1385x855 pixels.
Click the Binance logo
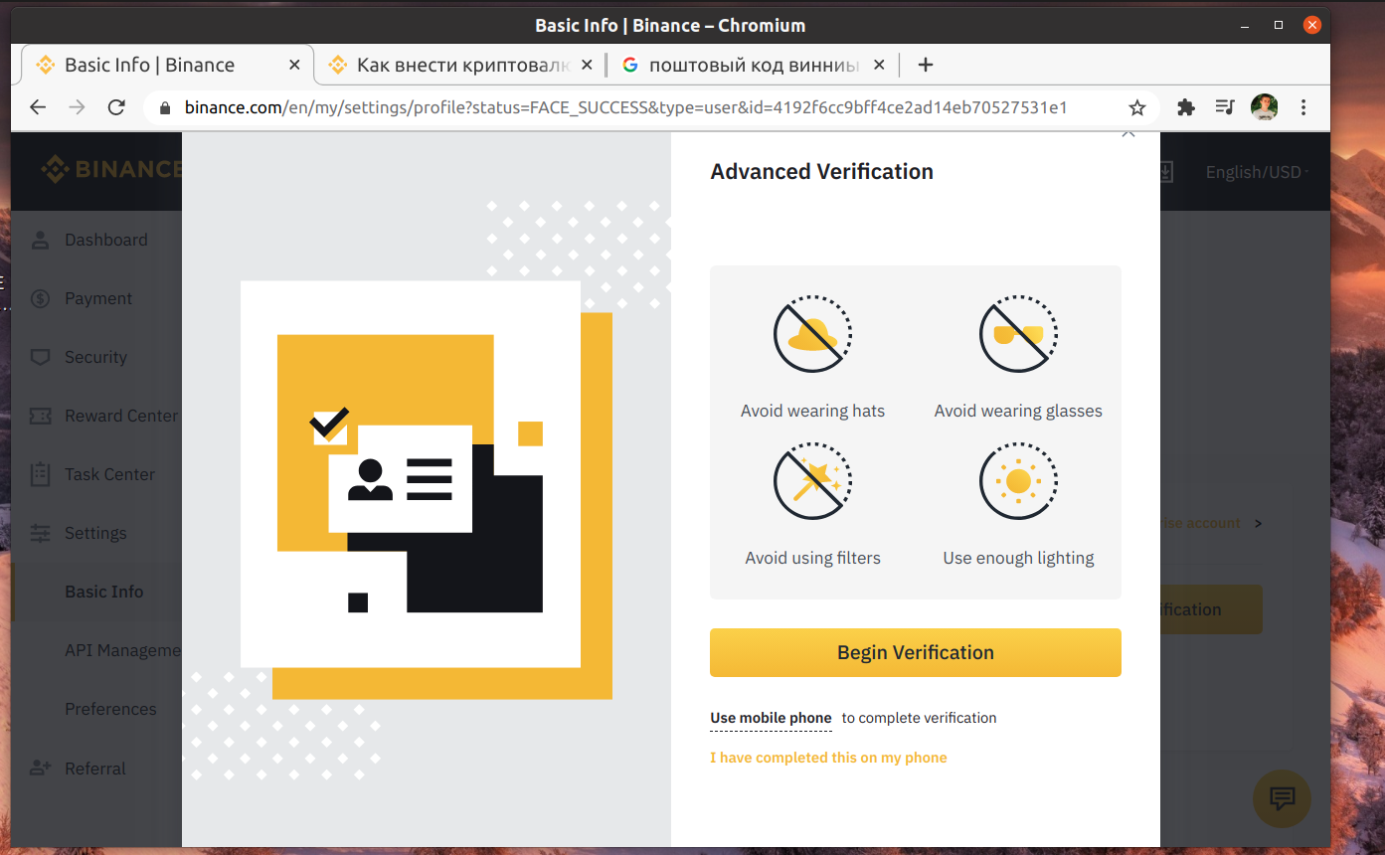[x=111, y=169]
